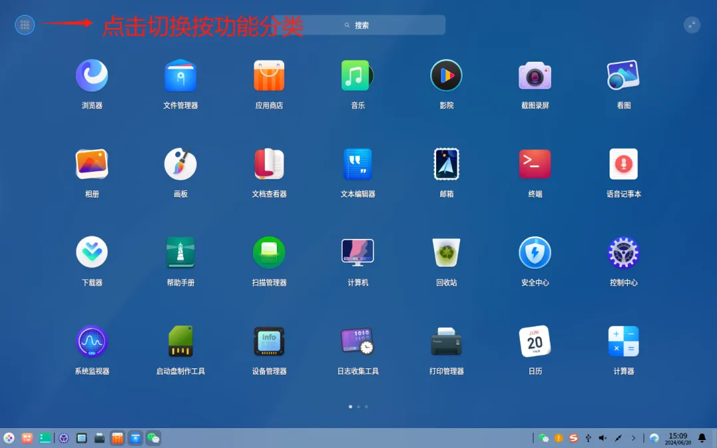This screenshot has width=717, height=448.
Task: Open the 画板 drawing app
Action: point(181,164)
